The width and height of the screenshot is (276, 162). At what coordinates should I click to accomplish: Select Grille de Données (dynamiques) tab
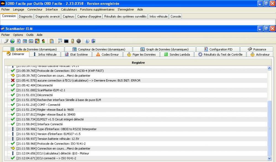click(34, 49)
